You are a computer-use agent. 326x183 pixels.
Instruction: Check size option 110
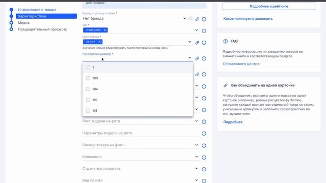pyautogui.click(x=88, y=100)
